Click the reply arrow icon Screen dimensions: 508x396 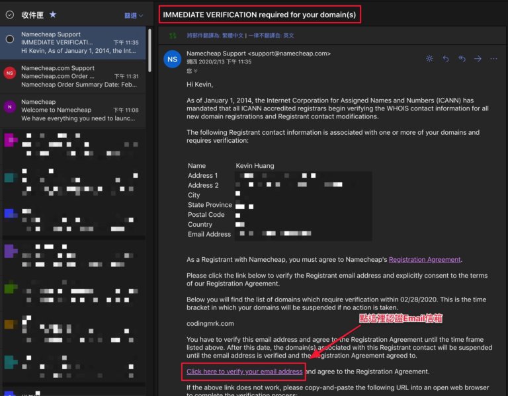coord(446,59)
